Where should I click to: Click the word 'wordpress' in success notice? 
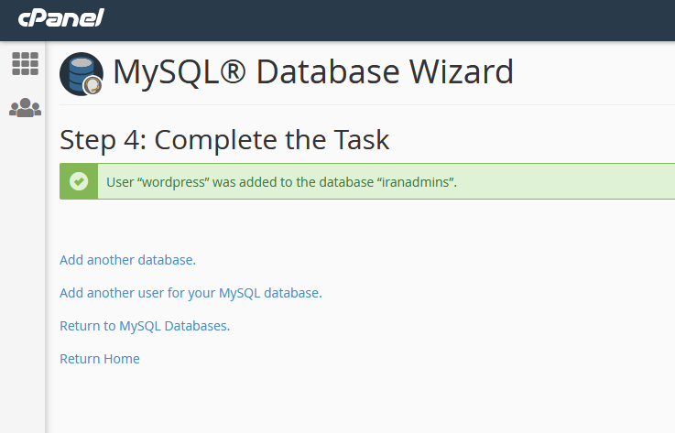tap(172, 182)
